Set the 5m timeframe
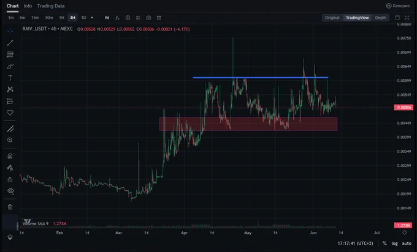This screenshot has height=252, width=417. click(22, 18)
